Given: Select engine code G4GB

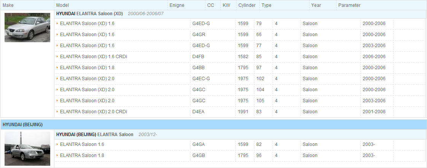Looking at the screenshot, I should [x=198, y=155].
